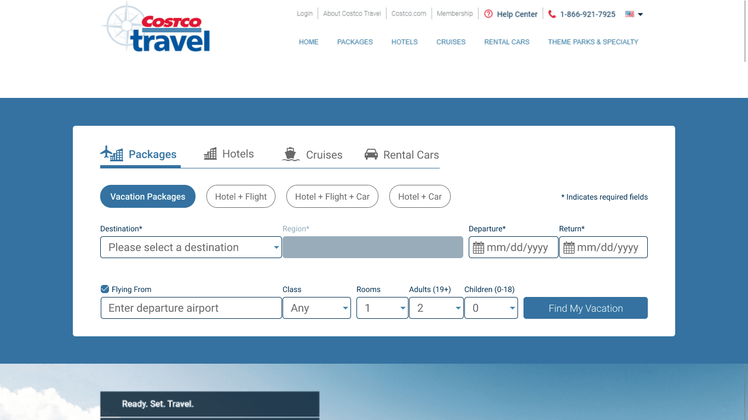Open the Children (0-18) dropdown
The image size is (748, 420).
point(491,308)
